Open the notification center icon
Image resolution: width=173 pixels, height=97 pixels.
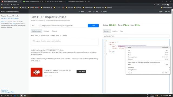click(x=170, y=96)
